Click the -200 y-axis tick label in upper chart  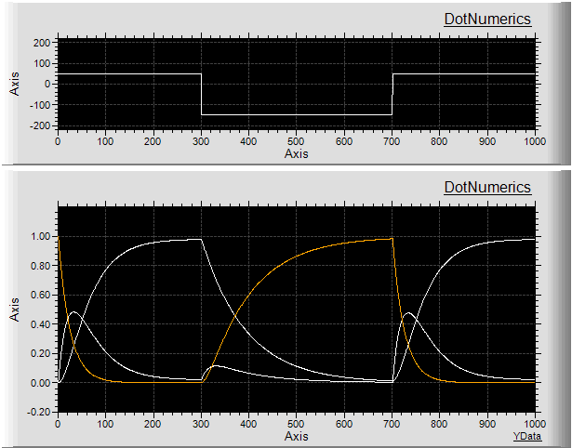coord(40,125)
